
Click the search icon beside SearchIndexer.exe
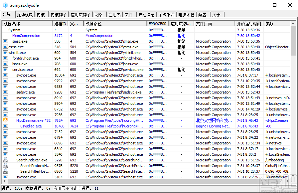click(5, 160)
